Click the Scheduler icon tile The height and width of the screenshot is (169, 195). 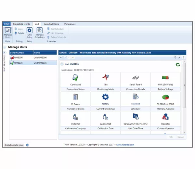click(x=136, y=97)
